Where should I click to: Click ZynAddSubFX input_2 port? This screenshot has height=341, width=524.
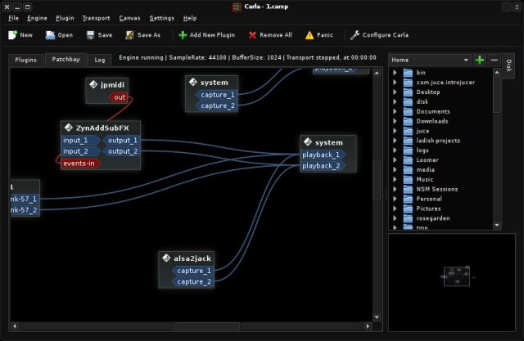80,151
